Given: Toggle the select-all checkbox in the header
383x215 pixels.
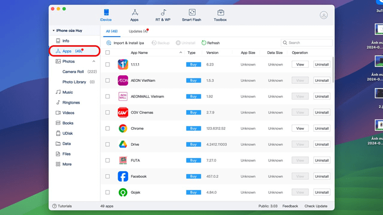Looking at the screenshot, I should click(107, 52).
